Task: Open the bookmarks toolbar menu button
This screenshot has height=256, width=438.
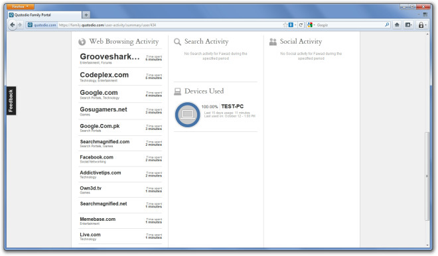Action: tap(408, 25)
